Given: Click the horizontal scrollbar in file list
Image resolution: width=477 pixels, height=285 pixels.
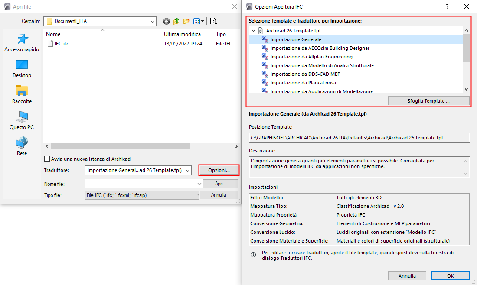Looking at the screenshot, I should click(x=121, y=146).
